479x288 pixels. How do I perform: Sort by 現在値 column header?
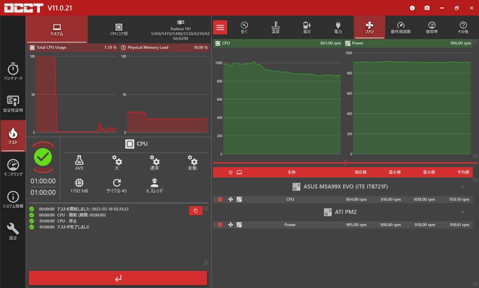point(360,172)
